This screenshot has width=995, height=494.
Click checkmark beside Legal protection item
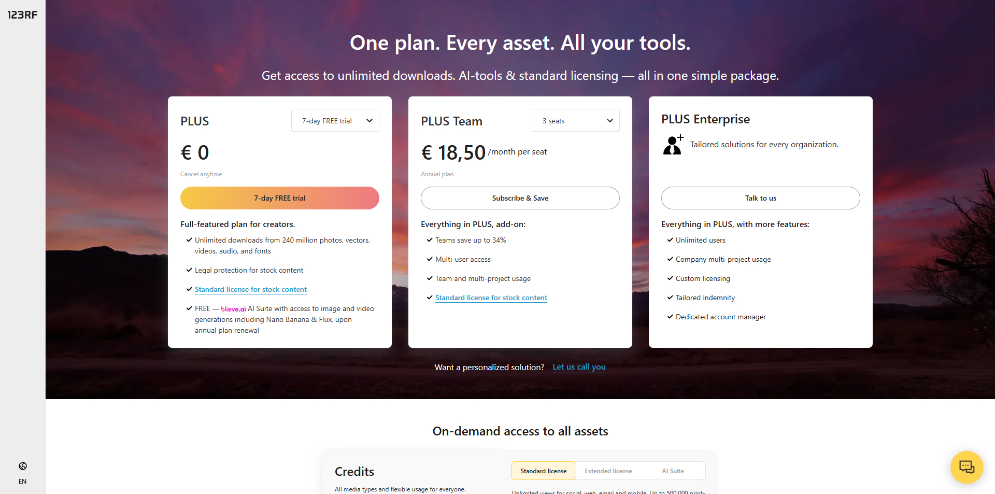coord(189,270)
